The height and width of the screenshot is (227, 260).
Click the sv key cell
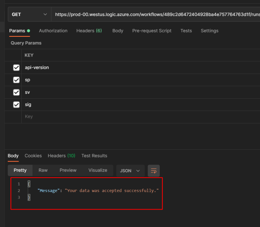point(141,93)
